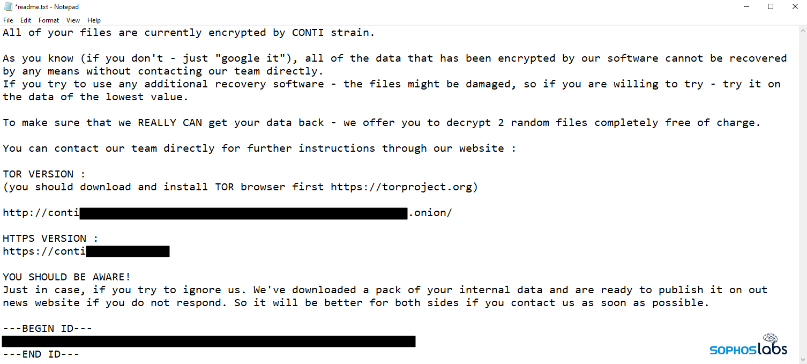
Task: Click the "---END ID---" line
Action: click(41, 354)
